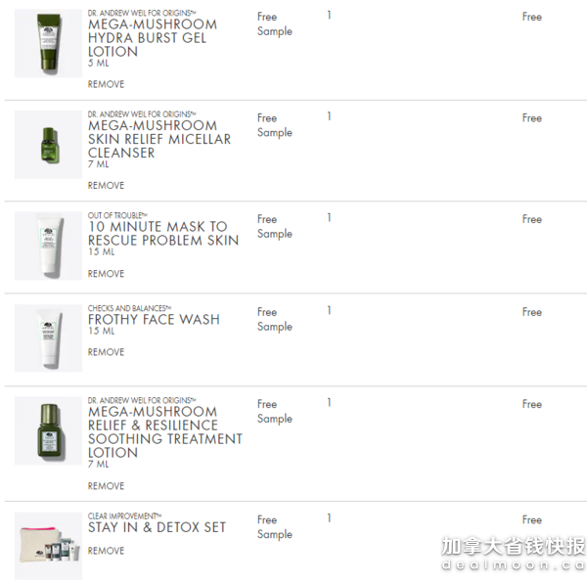
Task: Open the Micellar Cleanser product image
Action: coord(48,145)
